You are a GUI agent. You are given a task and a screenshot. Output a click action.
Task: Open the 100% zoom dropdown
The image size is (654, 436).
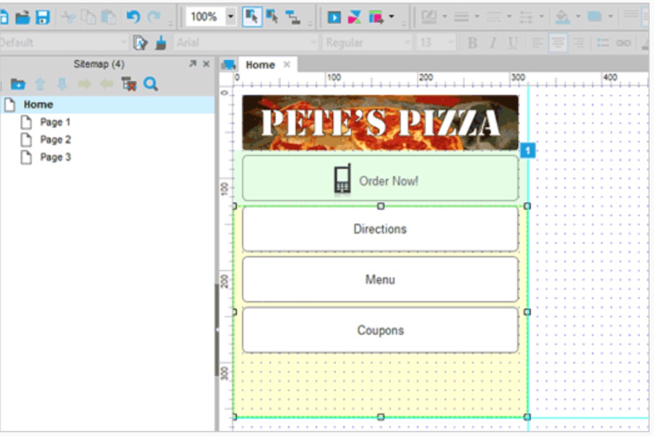pyautogui.click(x=231, y=17)
